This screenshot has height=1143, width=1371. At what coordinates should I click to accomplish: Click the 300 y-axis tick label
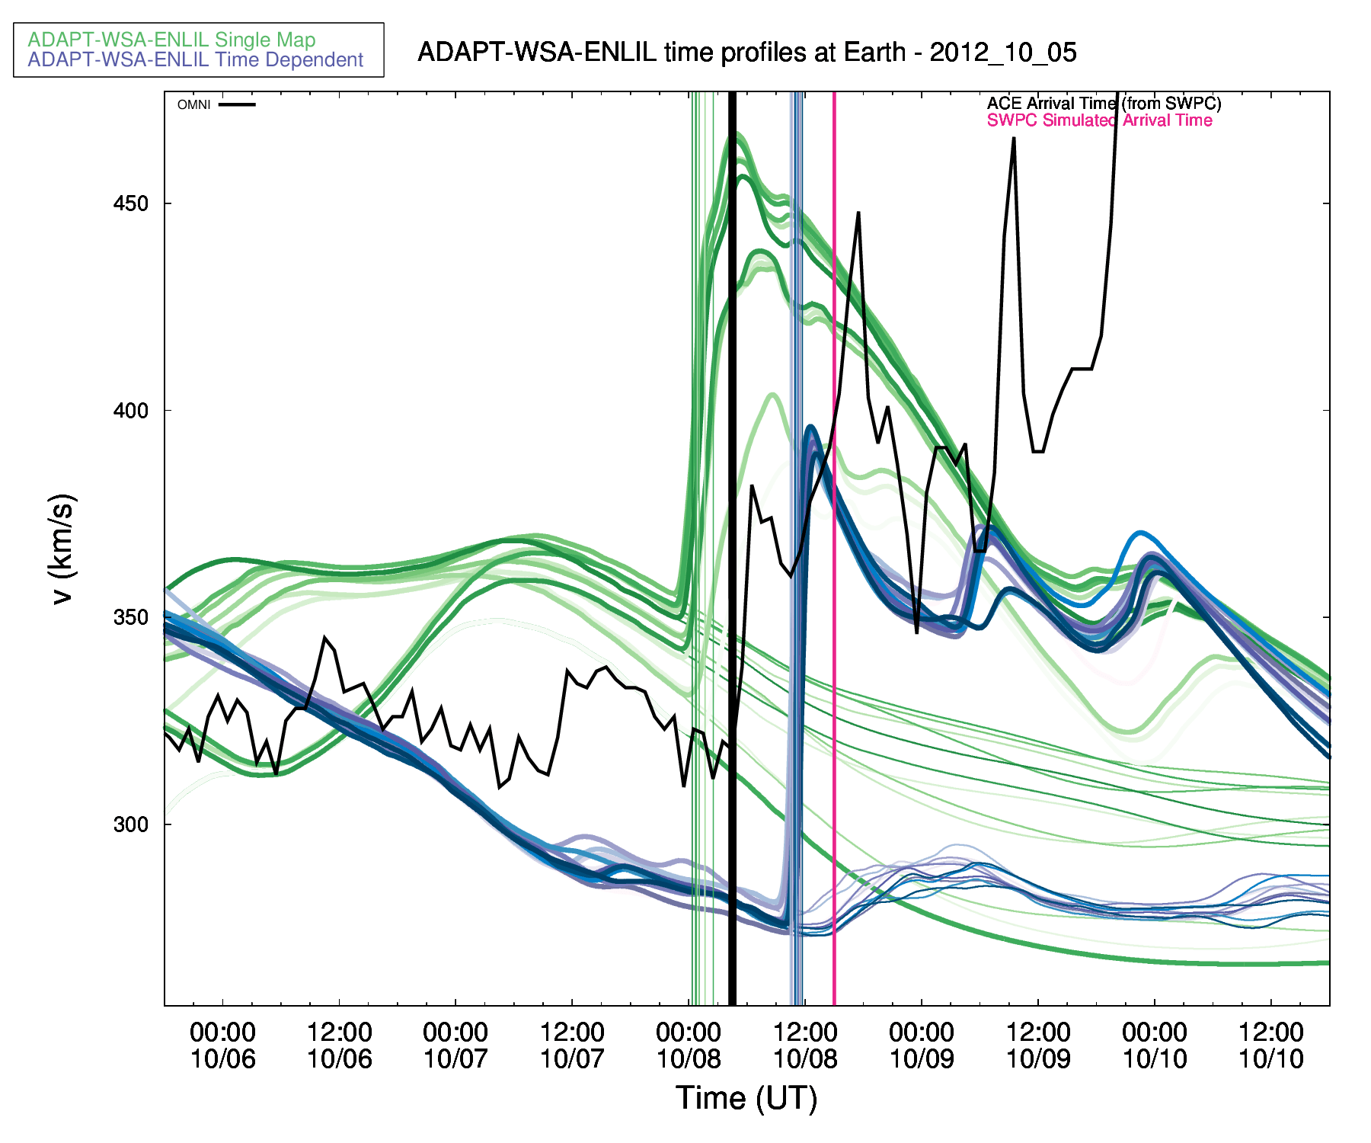click(131, 824)
